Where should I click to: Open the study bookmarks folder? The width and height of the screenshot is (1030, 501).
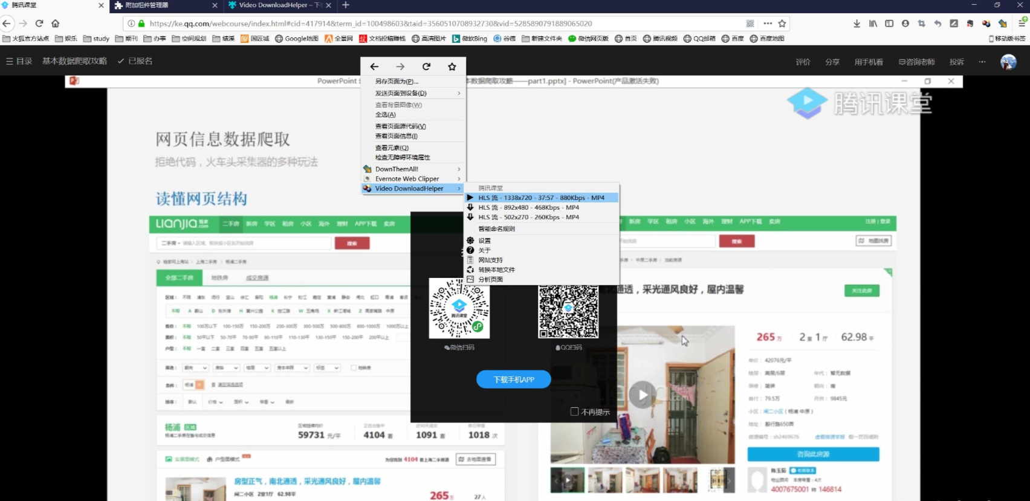[97, 39]
